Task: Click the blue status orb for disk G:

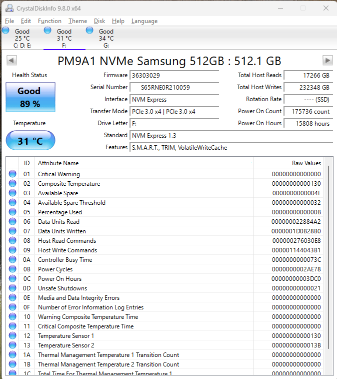Action: point(89,30)
